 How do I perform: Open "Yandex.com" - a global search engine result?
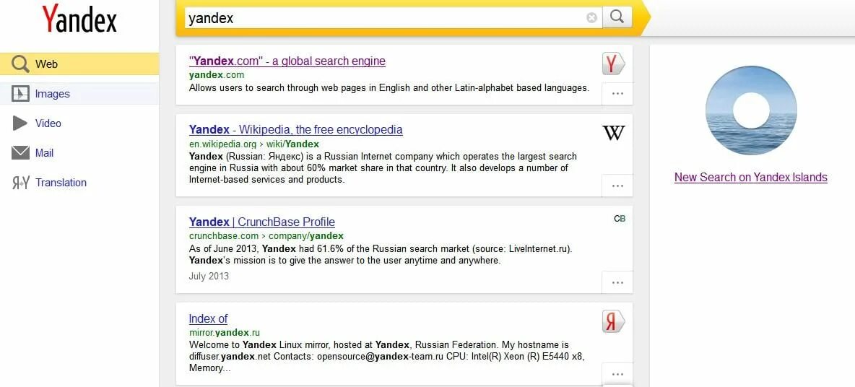coord(287,61)
